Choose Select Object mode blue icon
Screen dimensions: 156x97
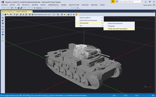(x=3, y=34)
